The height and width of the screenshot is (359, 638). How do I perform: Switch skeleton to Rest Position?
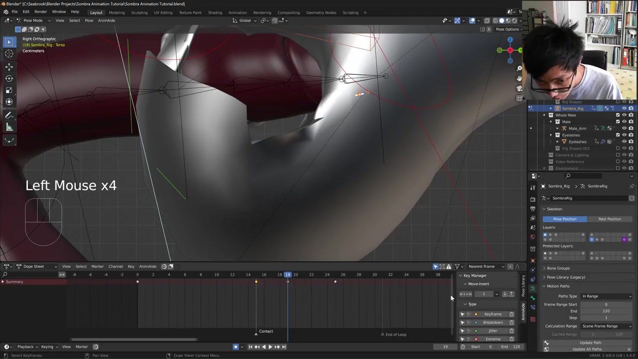point(609,219)
